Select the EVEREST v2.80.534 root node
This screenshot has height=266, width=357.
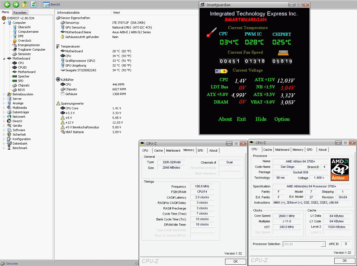point(21,18)
